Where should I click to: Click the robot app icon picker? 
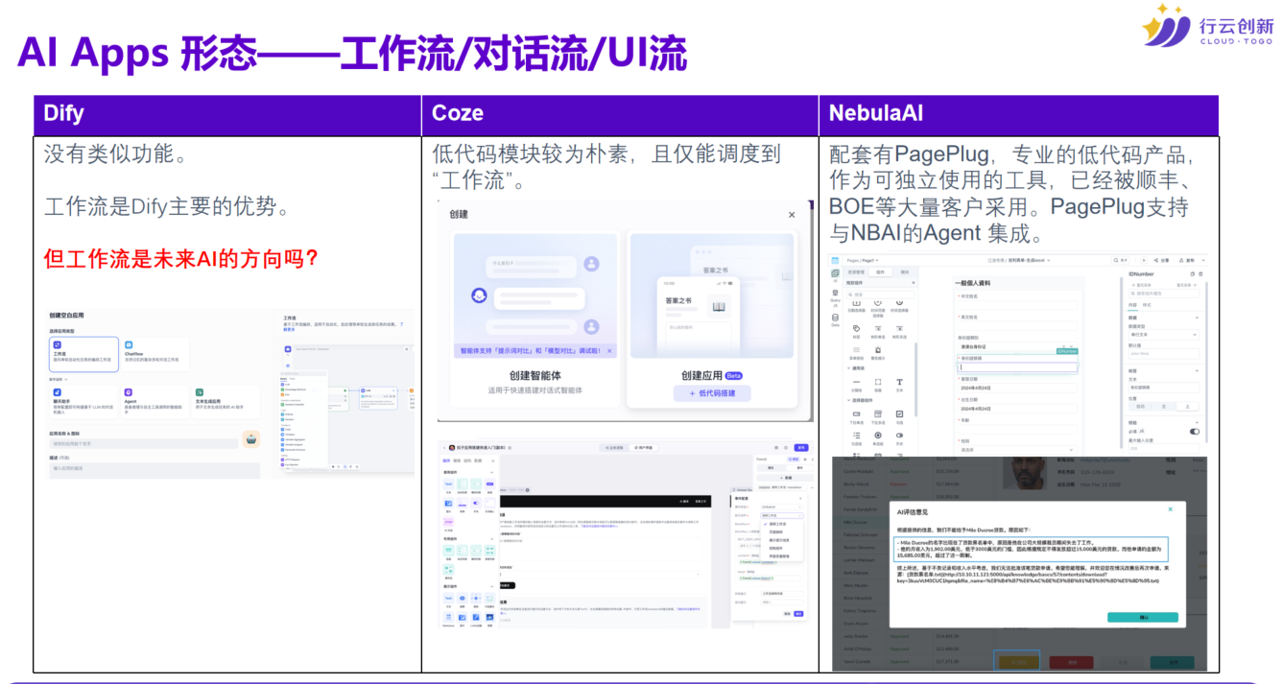pyautogui.click(x=249, y=441)
